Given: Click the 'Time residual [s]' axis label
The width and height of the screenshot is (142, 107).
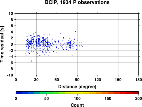Looking at the screenshot, I should (2, 44).
